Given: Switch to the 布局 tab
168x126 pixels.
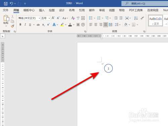Looking at the screenshot, I should tap(72, 10).
